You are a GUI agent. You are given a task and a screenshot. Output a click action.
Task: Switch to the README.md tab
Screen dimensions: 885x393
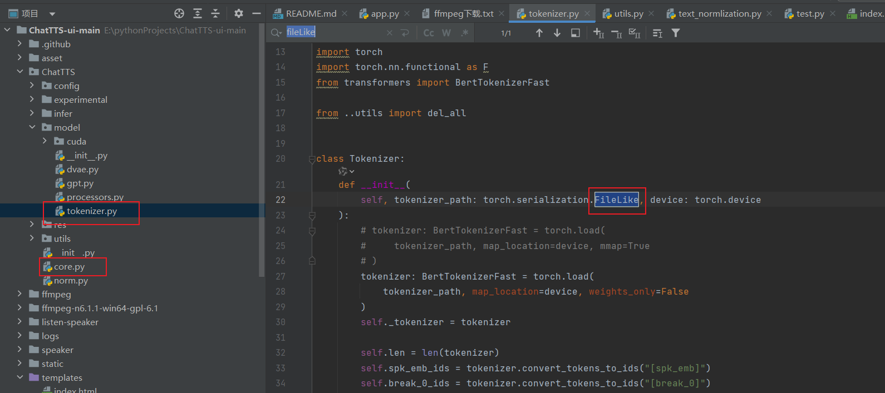311,13
